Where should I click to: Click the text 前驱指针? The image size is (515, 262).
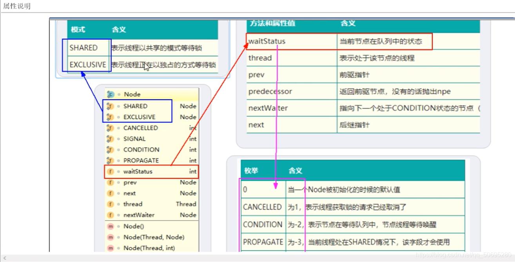click(x=354, y=75)
